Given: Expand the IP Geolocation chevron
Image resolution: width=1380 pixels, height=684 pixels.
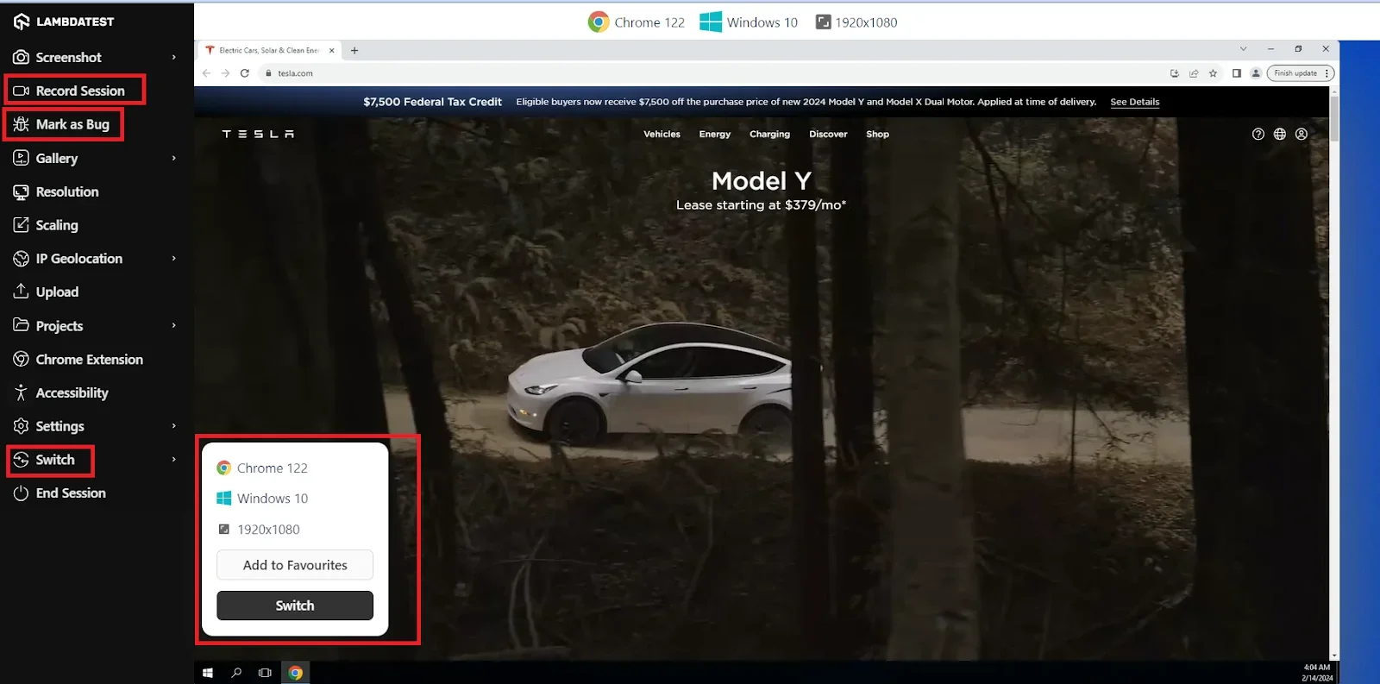Looking at the screenshot, I should pos(174,258).
